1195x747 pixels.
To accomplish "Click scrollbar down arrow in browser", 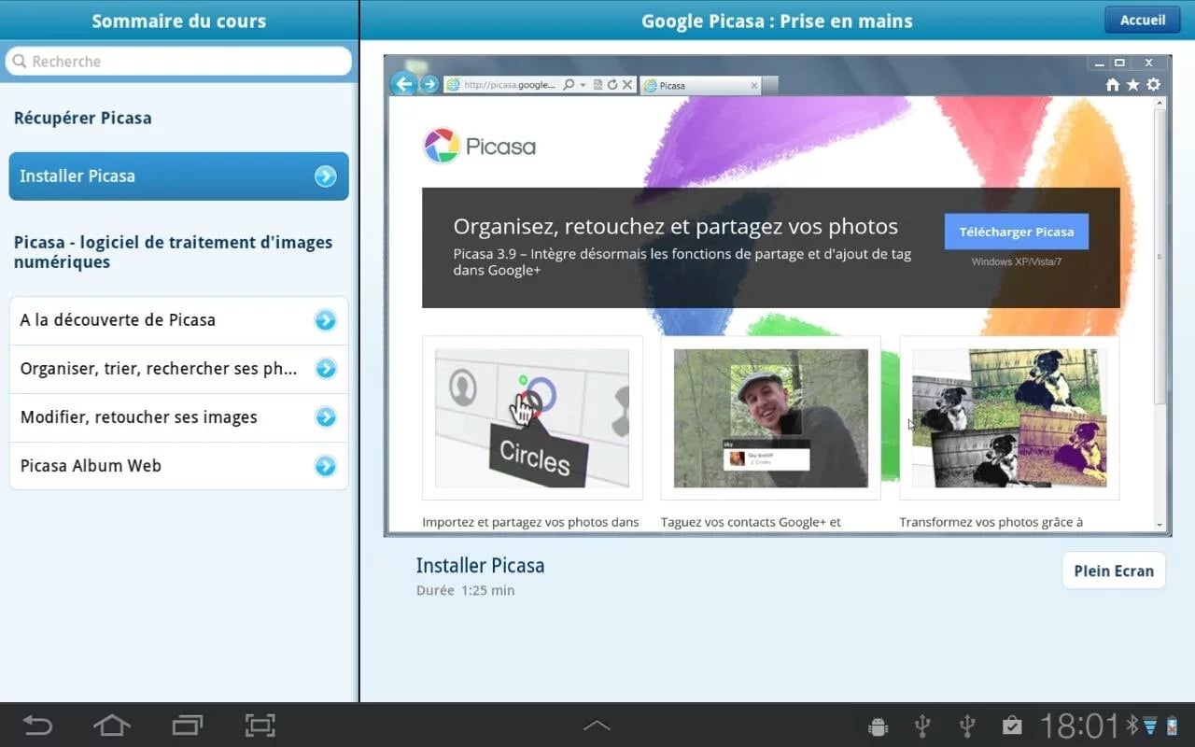I will (x=1160, y=525).
